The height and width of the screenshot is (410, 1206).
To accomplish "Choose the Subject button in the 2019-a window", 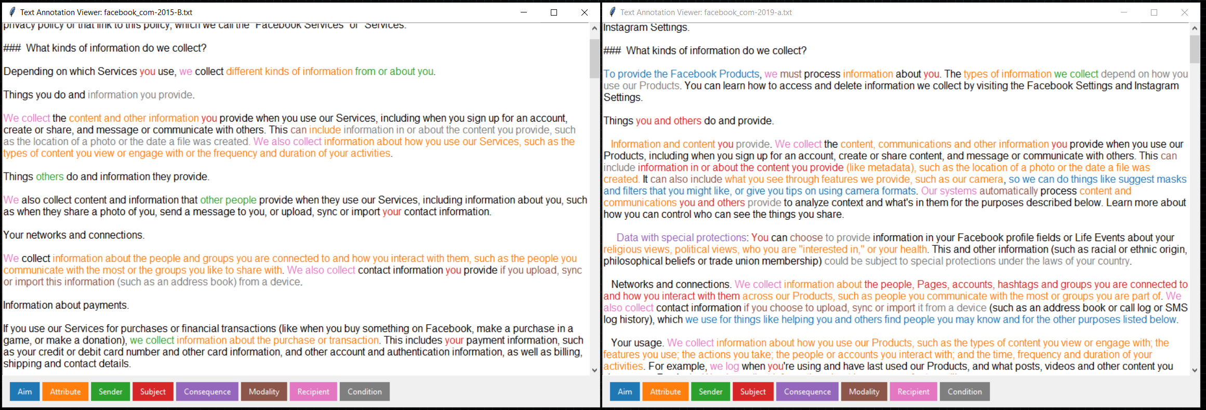I will pyautogui.click(x=753, y=391).
